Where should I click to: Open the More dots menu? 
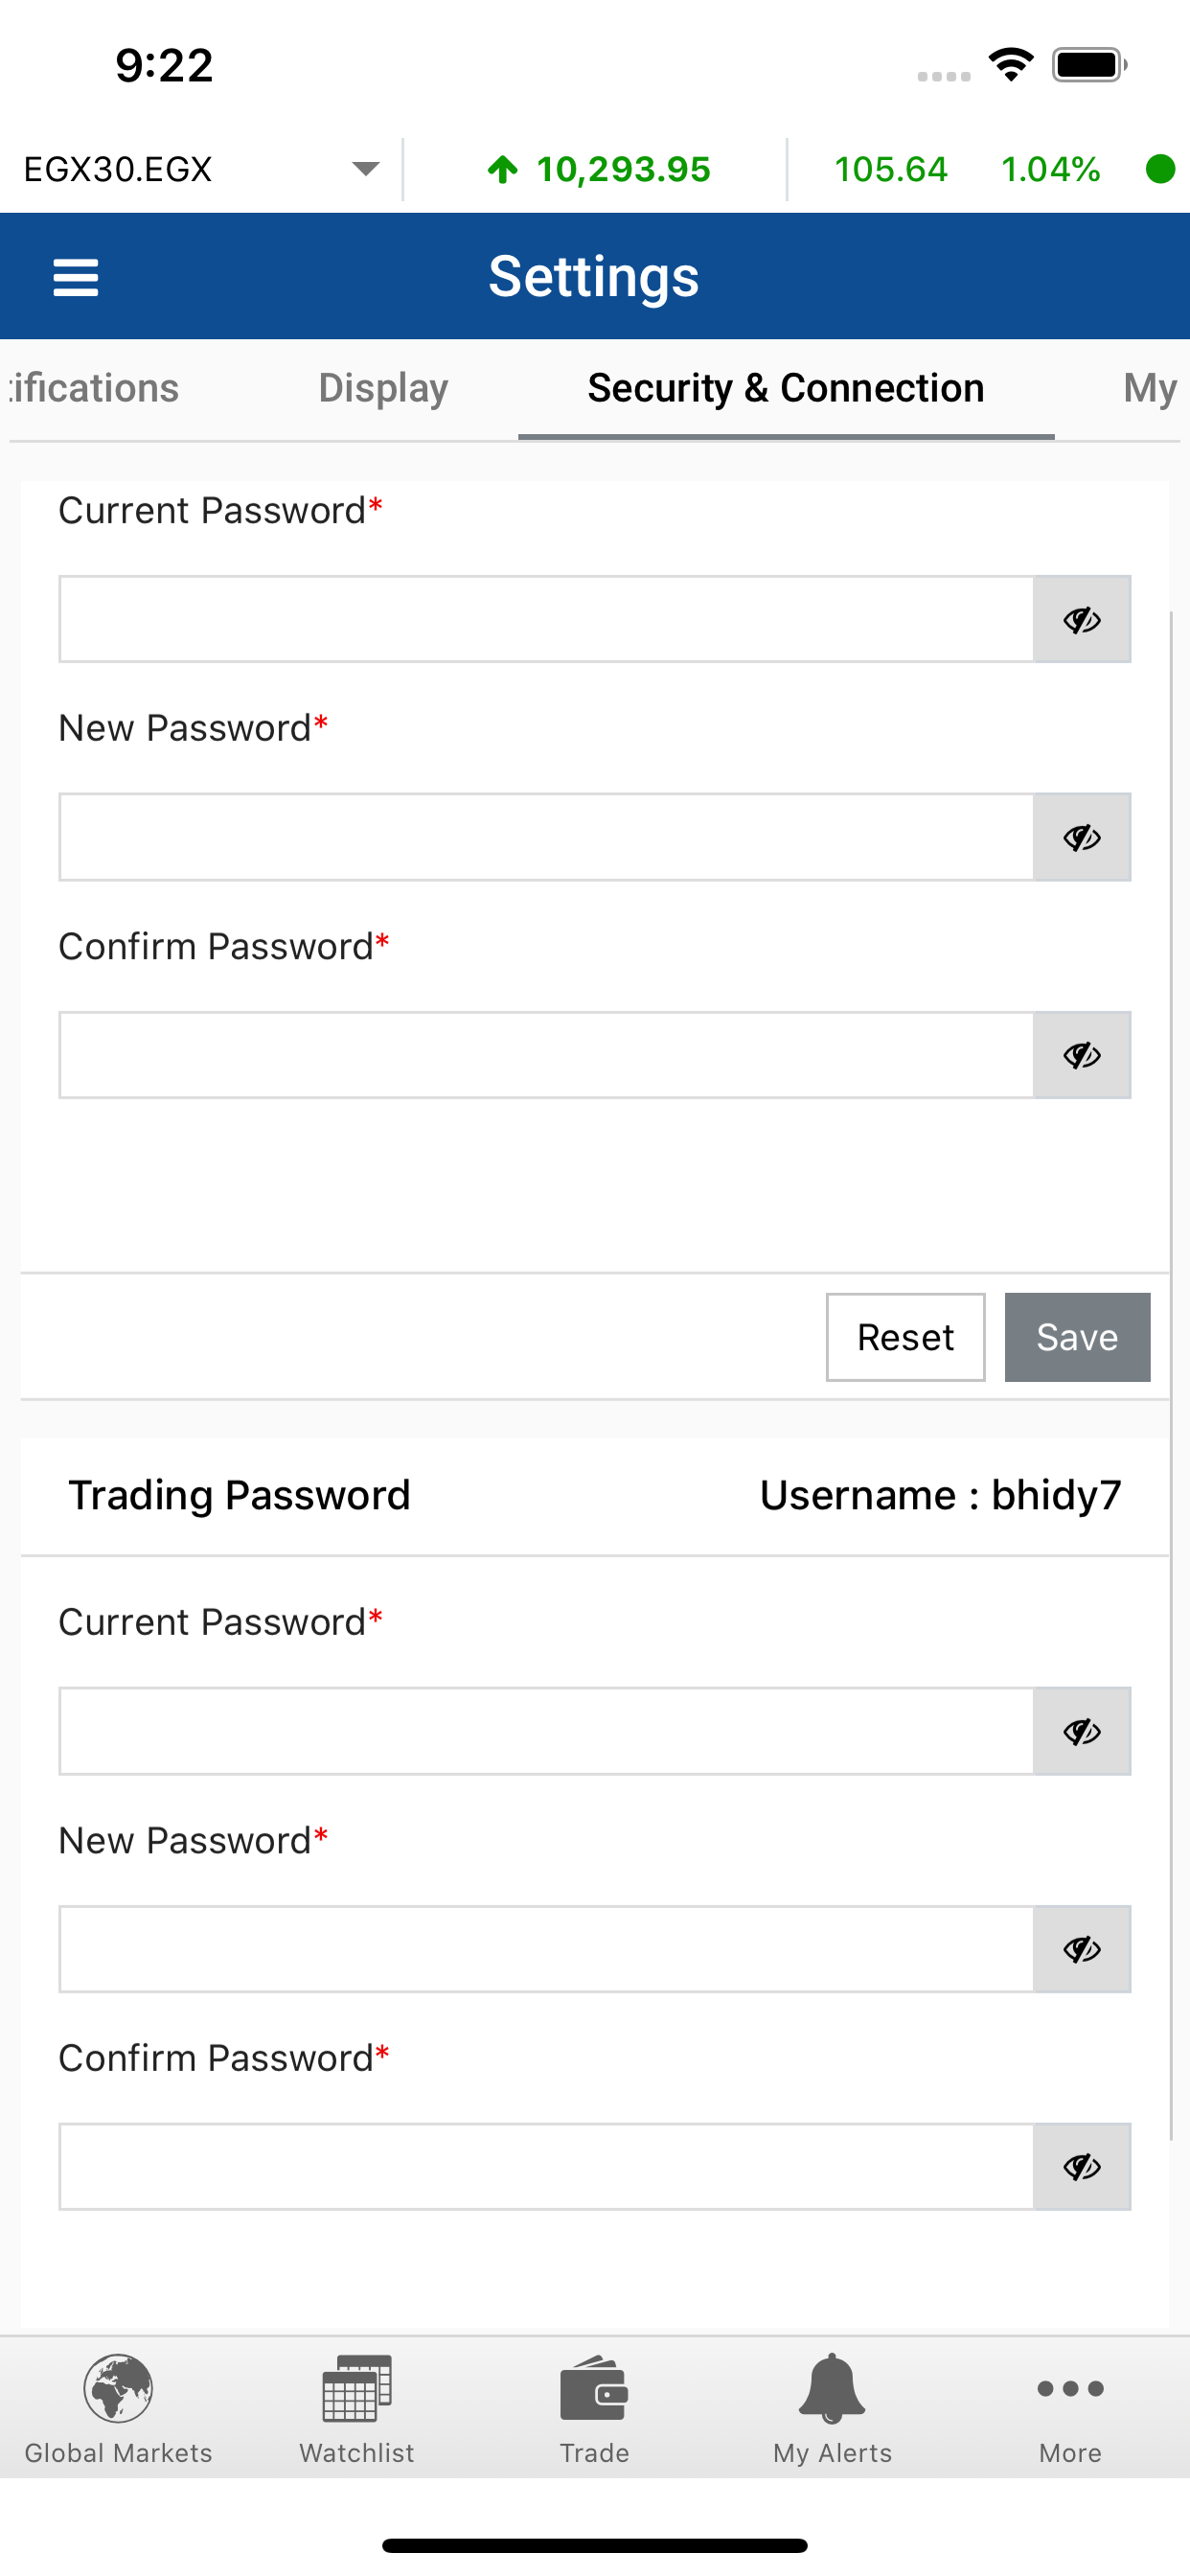coord(1070,2388)
